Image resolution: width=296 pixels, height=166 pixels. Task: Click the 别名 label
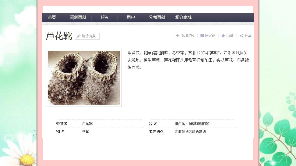click(x=61, y=132)
